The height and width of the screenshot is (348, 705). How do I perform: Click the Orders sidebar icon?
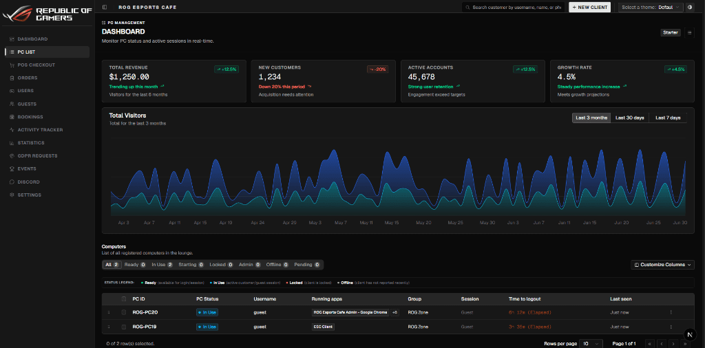pos(12,78)
